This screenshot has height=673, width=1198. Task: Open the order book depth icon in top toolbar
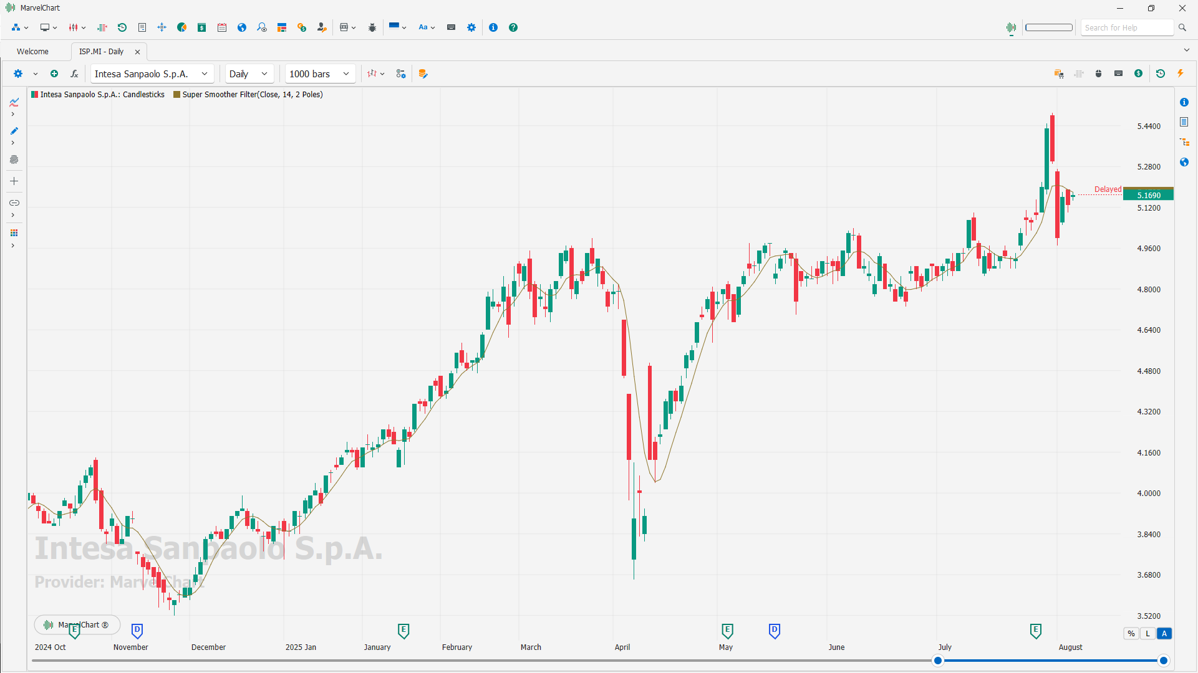click(102, 27)
